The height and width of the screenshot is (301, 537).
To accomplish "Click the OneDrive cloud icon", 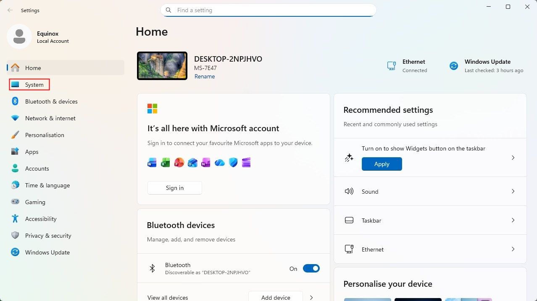I will click(219, 163).
